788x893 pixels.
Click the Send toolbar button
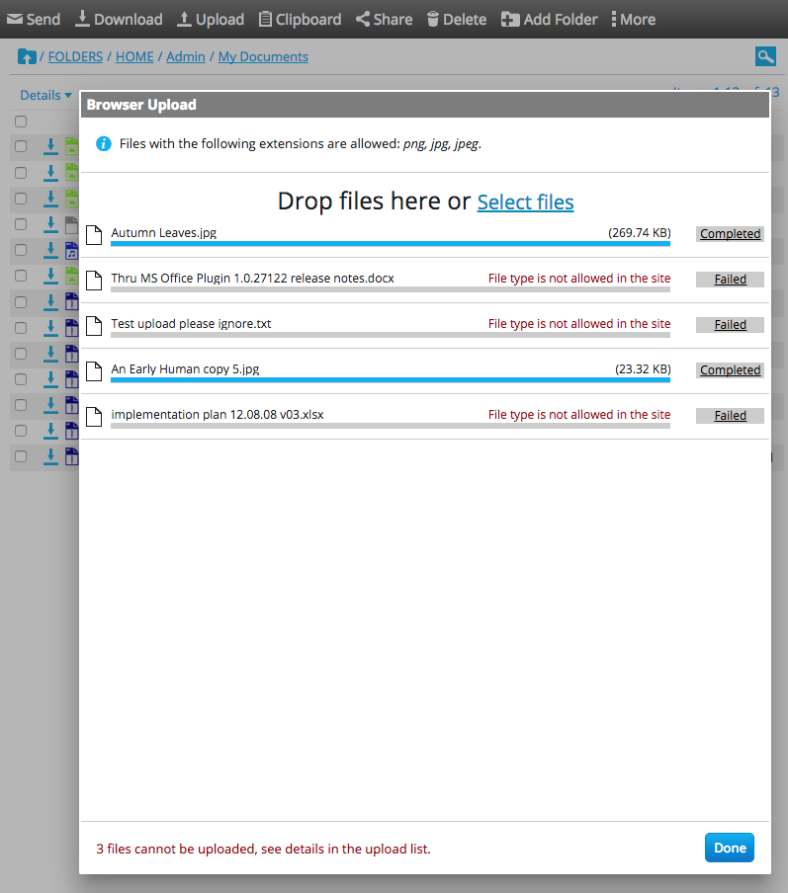pyautogui.click(x=33, y=20)
